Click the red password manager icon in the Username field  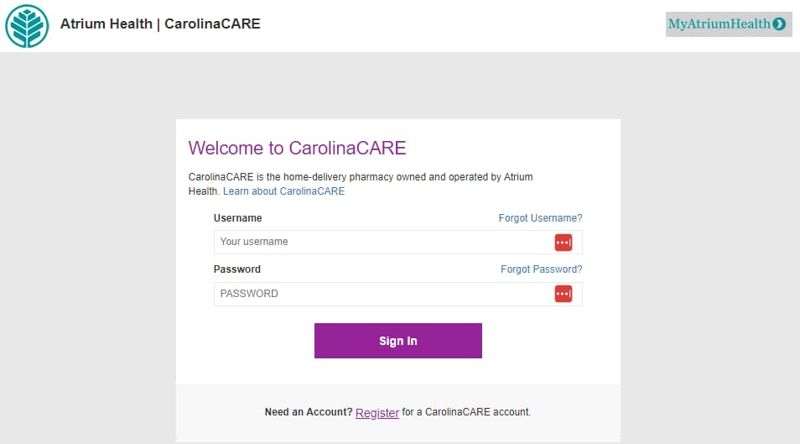(564, 243)
